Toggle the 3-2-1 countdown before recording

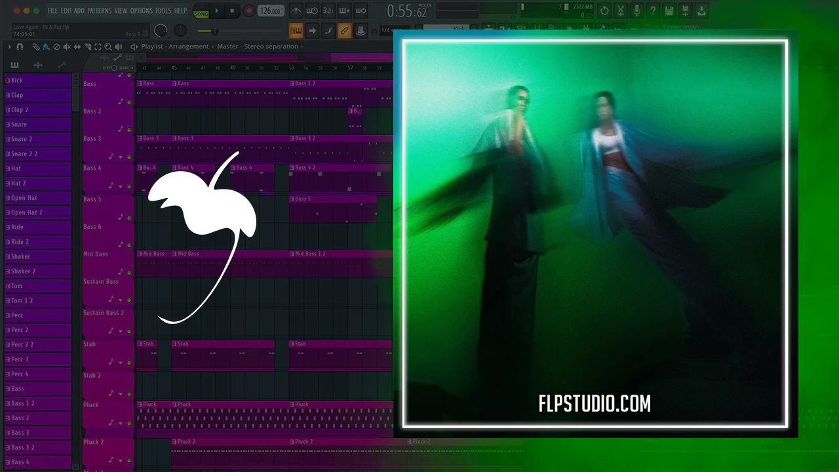328,10
